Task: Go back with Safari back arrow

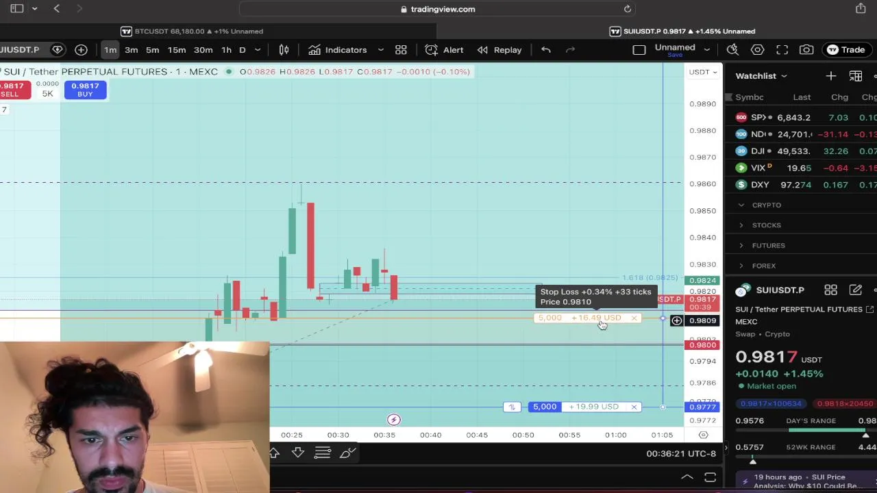Action: (57, 8)
